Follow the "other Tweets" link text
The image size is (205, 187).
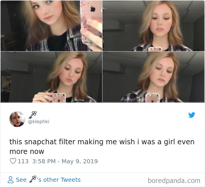(x=61, y=180)
